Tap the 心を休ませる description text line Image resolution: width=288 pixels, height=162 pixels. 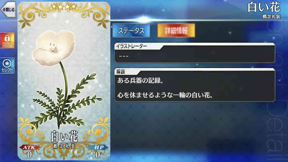[x=165, y=95]
